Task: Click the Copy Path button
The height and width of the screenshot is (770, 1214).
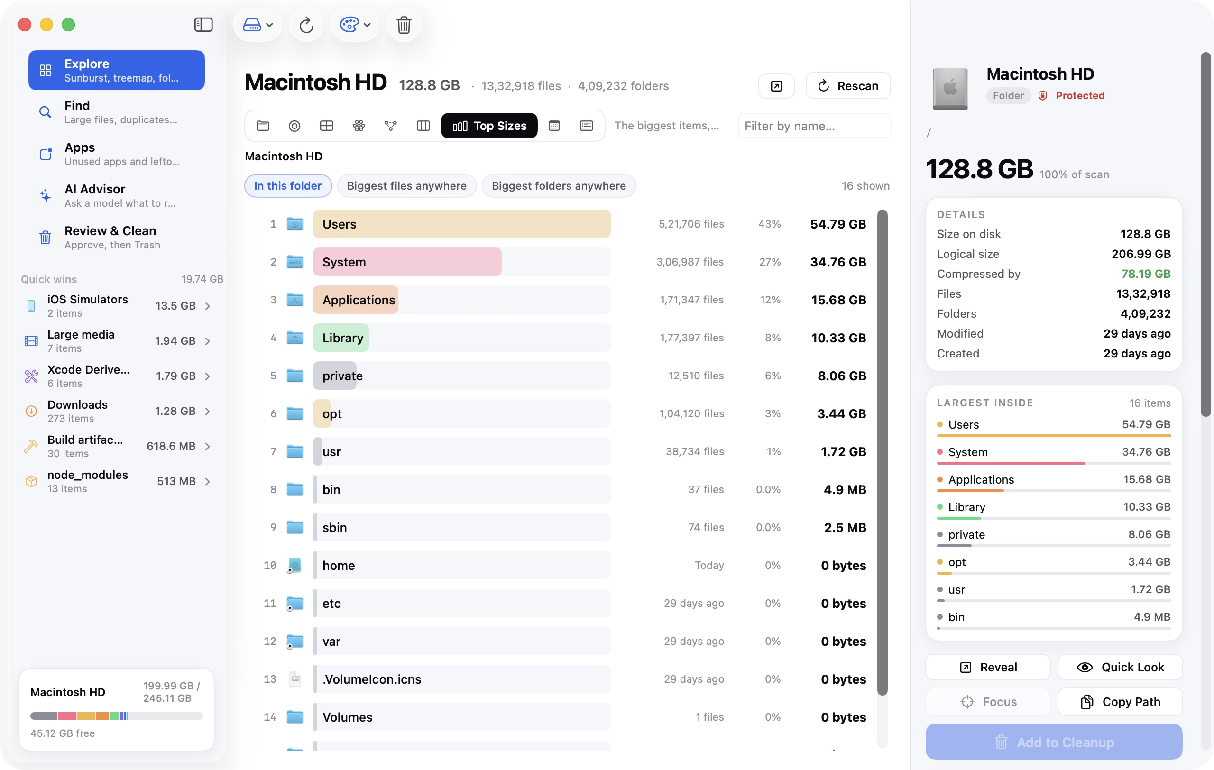Action: (x=1120, y=702)
